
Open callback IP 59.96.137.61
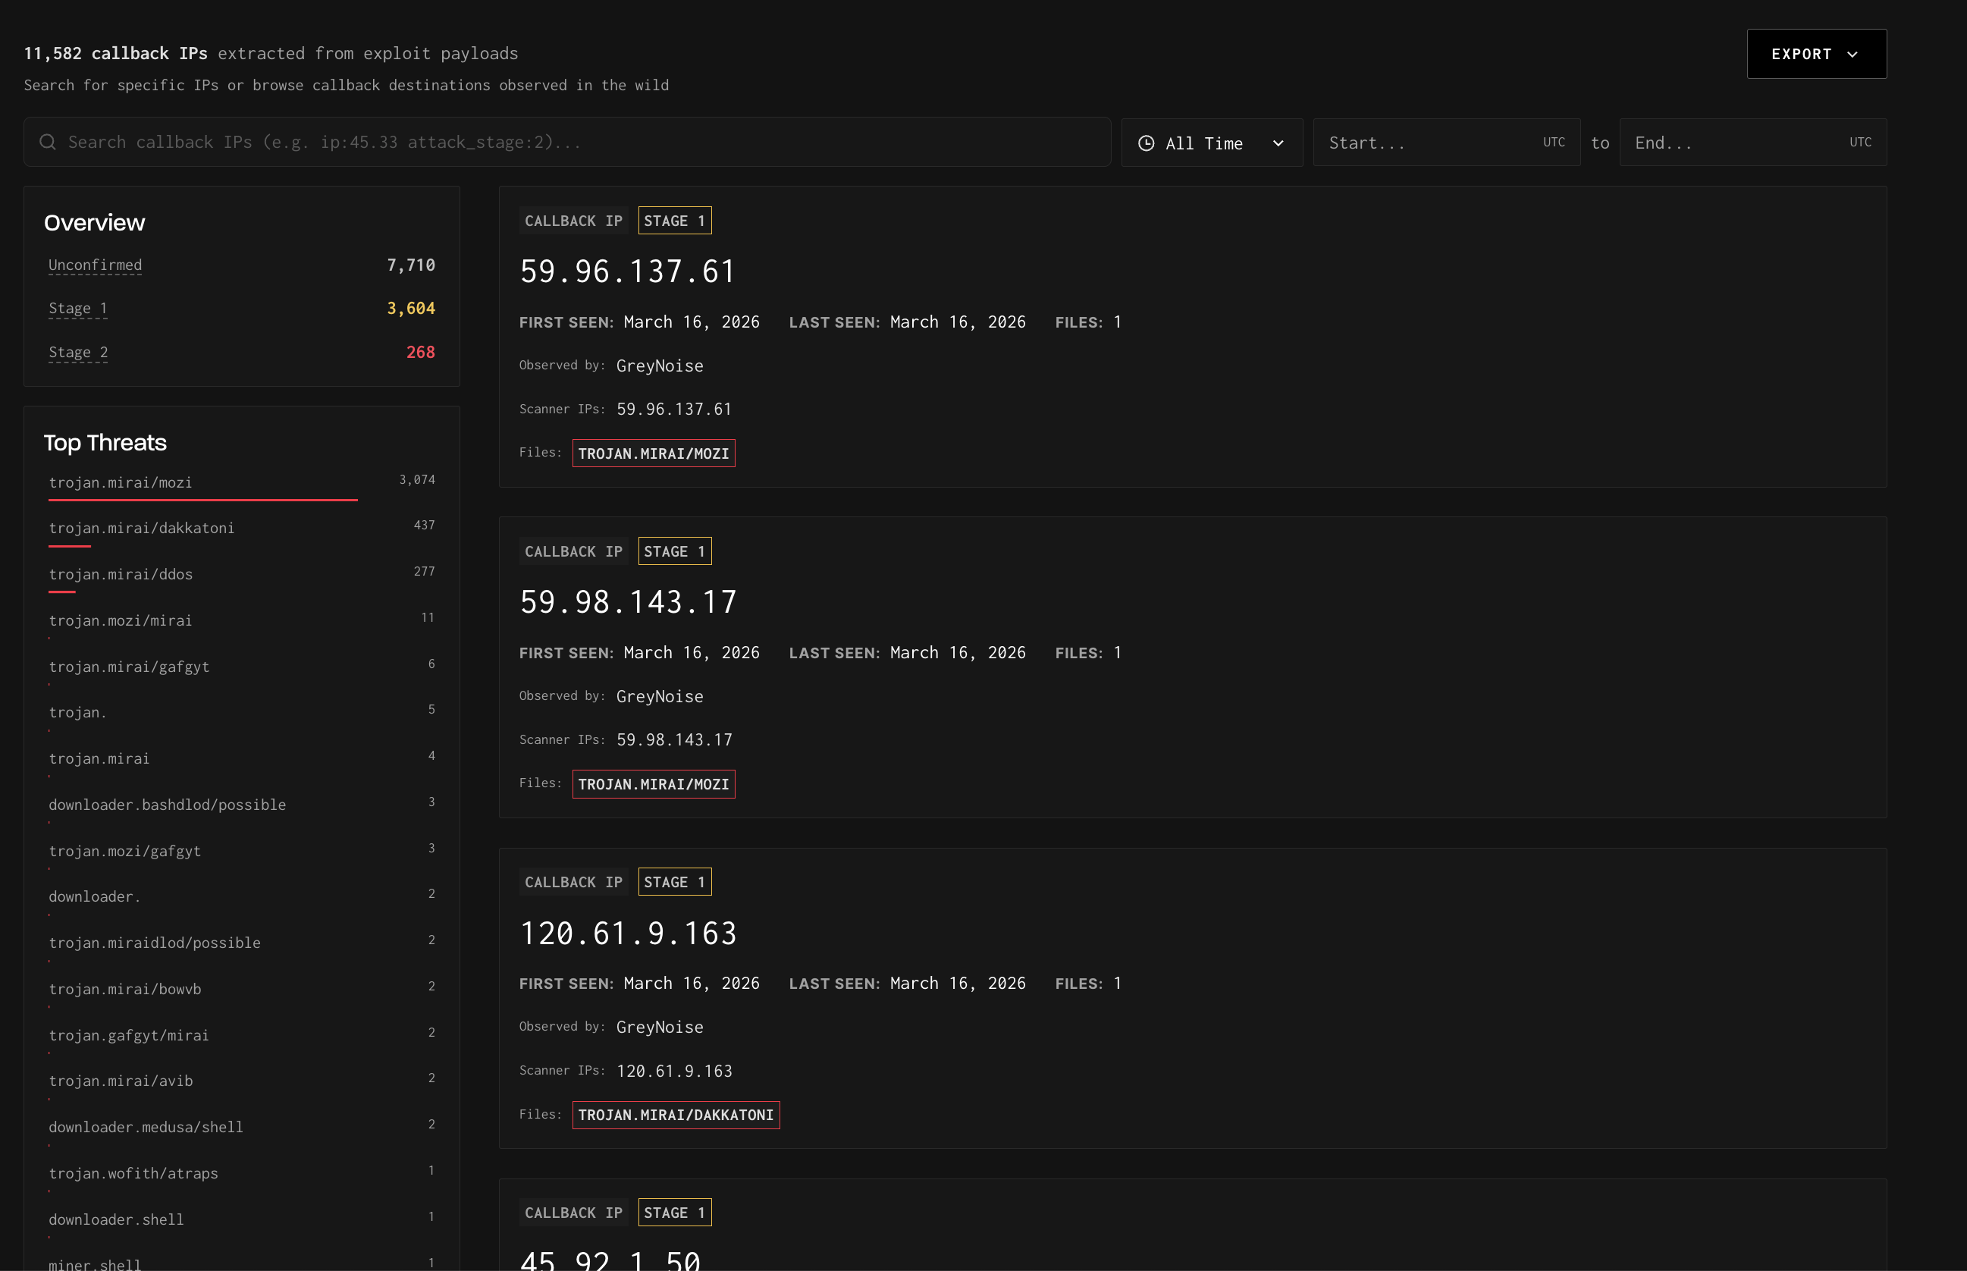pos(627,271)
